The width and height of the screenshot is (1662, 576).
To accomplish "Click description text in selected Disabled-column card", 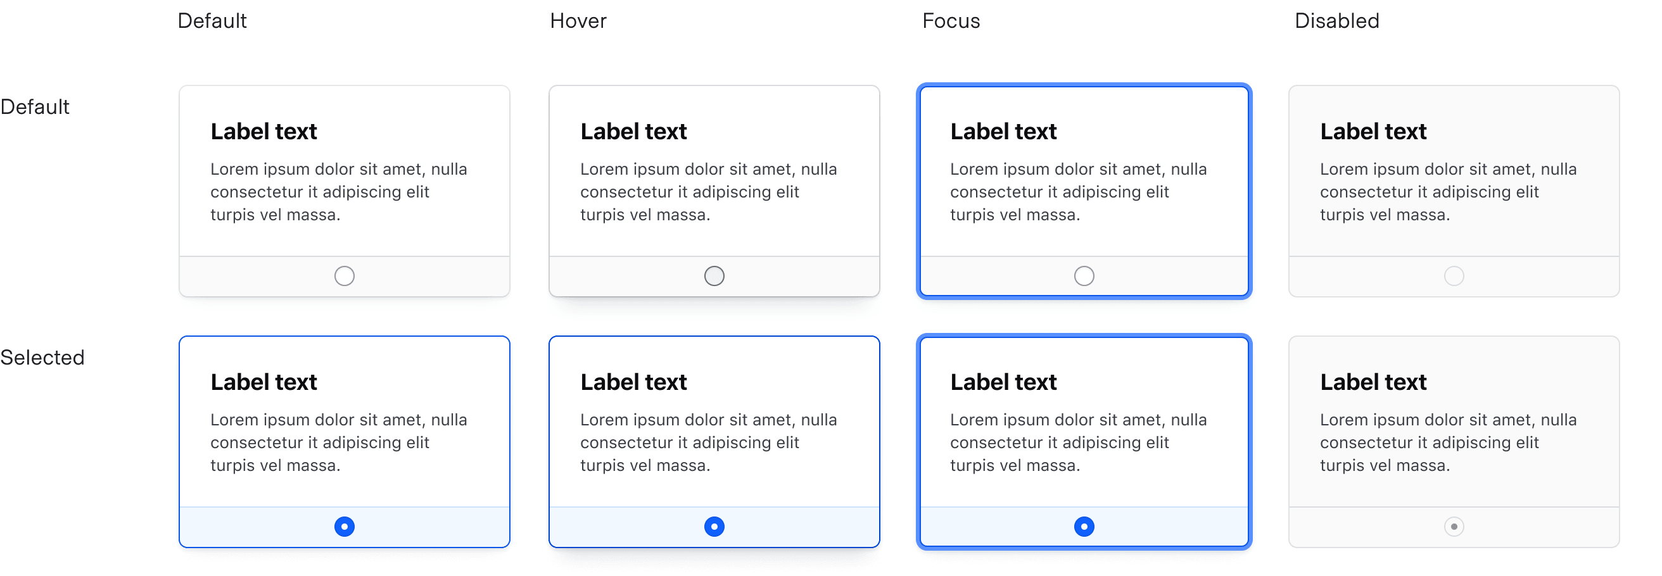I will pyautogui.click(x=1447, y=442).
